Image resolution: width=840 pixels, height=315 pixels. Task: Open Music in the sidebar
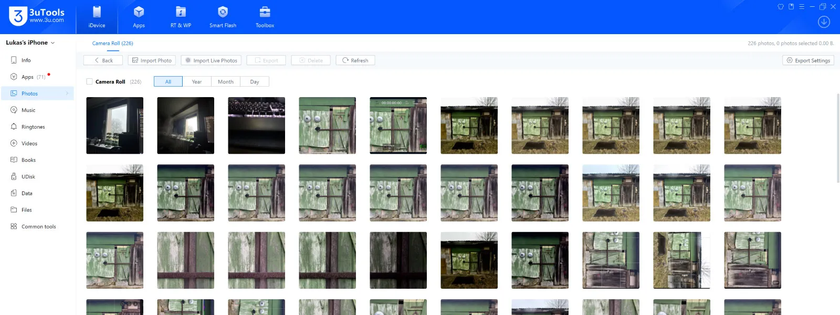click(37, 110)
